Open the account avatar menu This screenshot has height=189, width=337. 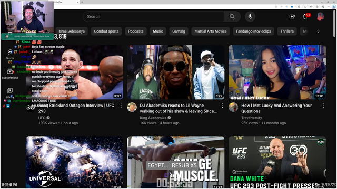tap(321, 16)
